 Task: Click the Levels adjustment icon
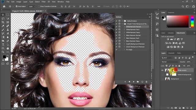[x=171, y=39]
